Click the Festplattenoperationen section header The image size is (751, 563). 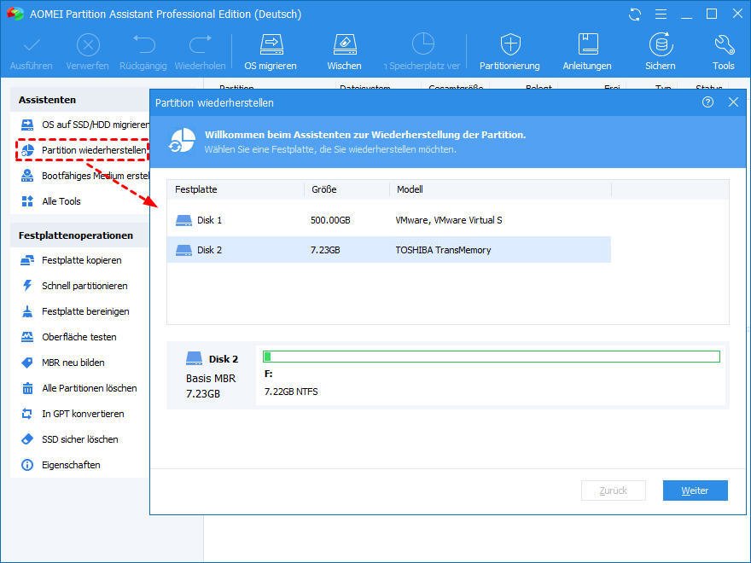pos(76,235)
